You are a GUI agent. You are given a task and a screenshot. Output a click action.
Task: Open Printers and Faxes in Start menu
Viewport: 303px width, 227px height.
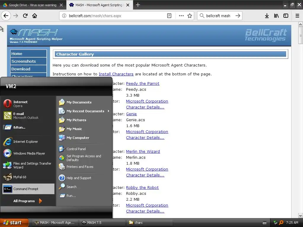[x=84, y=167]
